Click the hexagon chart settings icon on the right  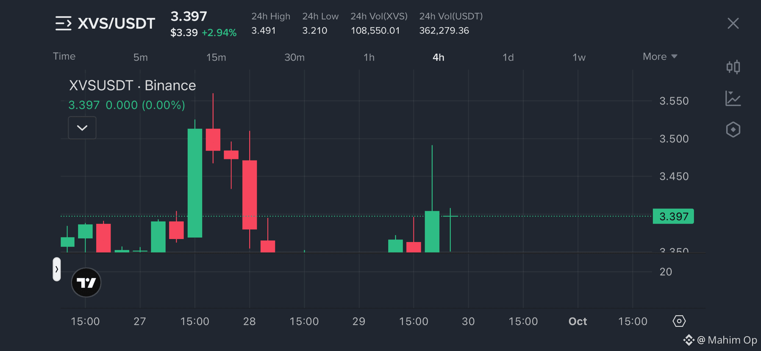(x=733, y=129)
